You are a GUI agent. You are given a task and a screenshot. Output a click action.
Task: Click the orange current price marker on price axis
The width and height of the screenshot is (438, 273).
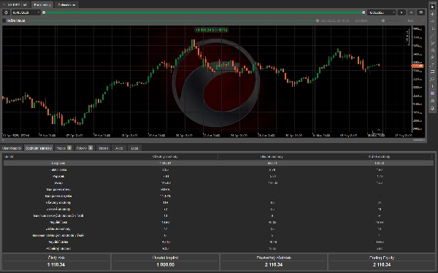coord(418,66)
